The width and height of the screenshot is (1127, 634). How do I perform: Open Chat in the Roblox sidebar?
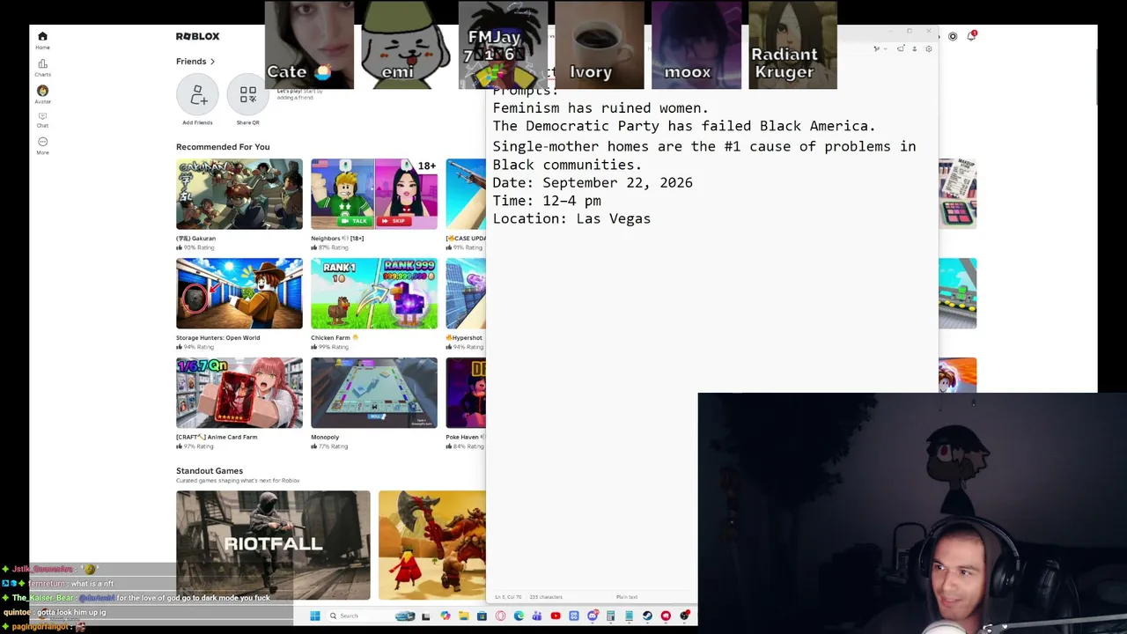[x=42, y=120]
